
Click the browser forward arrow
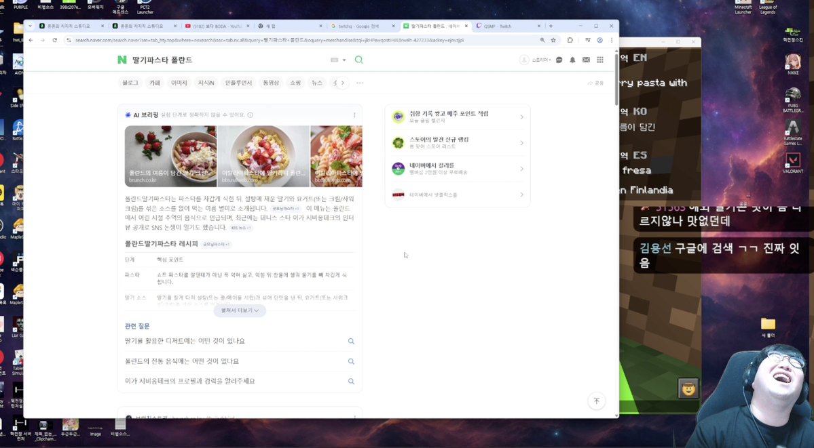click(x=43, y=40)
